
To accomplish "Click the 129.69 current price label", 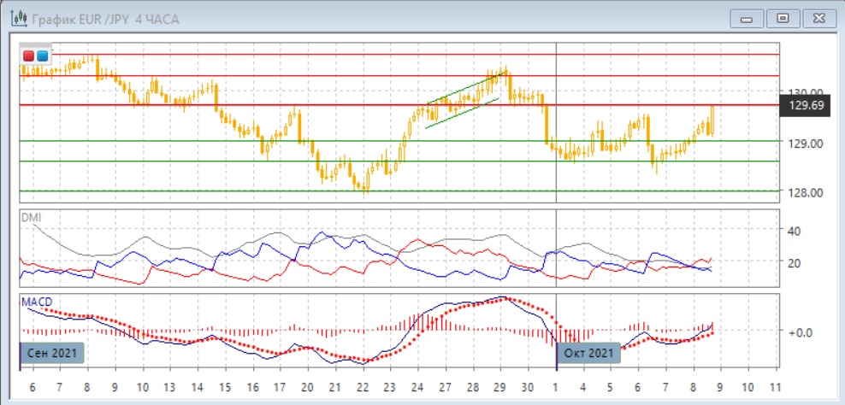I will [807, 105].
